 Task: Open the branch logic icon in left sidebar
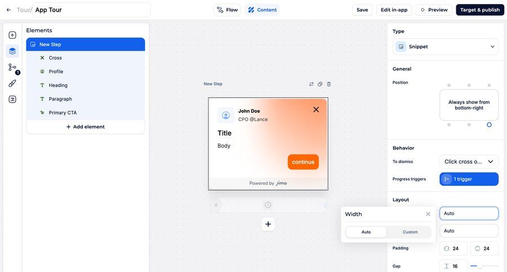click(x=12, y=67)
